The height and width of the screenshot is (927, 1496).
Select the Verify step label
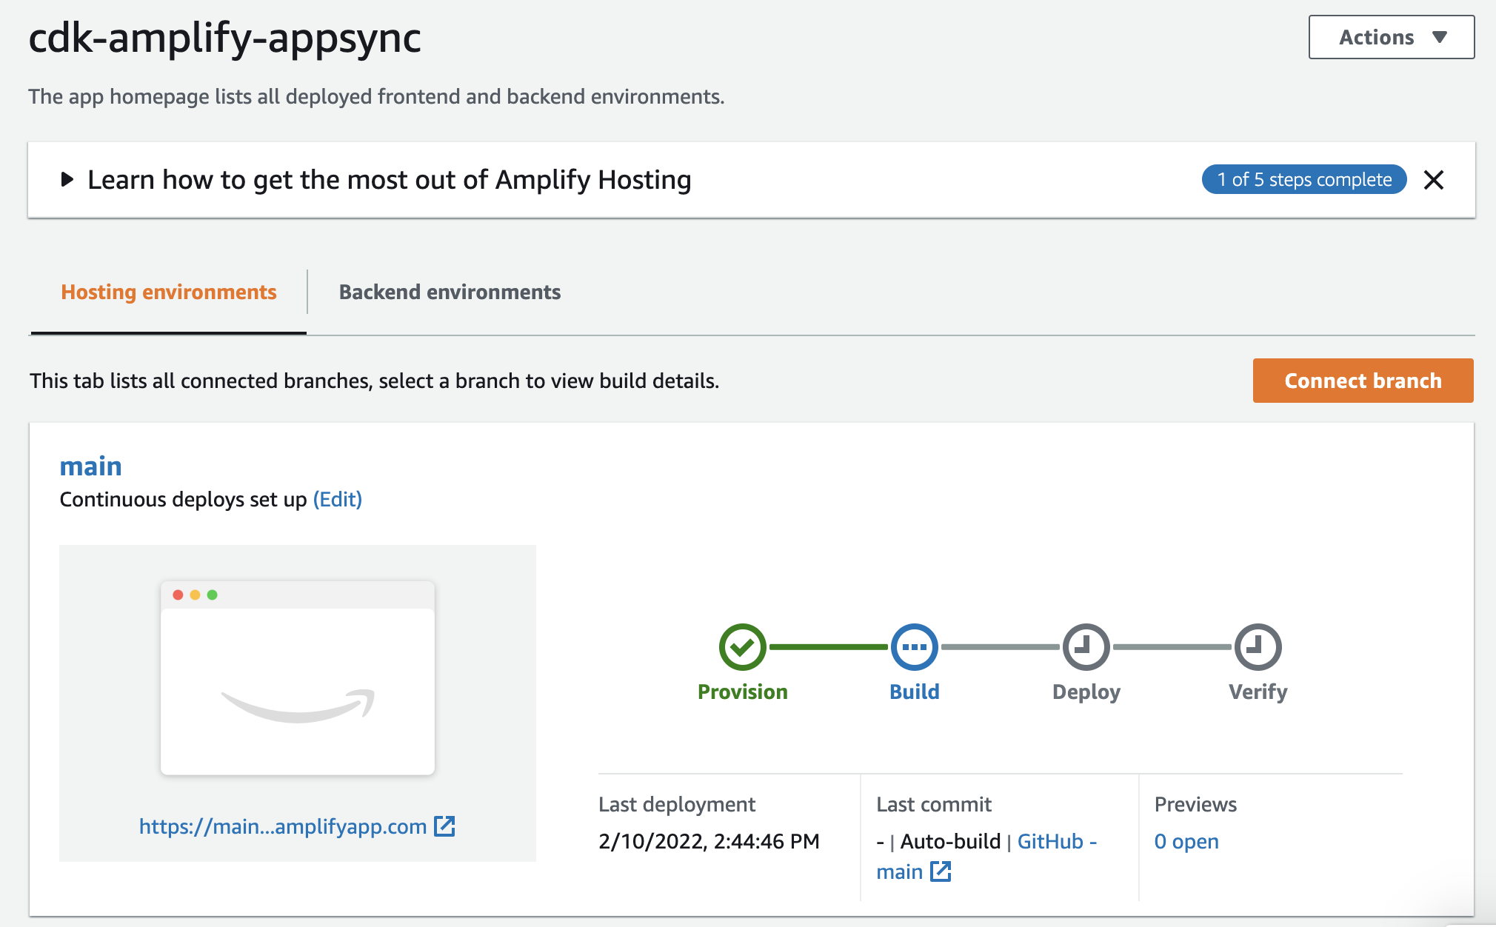(x=1258, y=692)
